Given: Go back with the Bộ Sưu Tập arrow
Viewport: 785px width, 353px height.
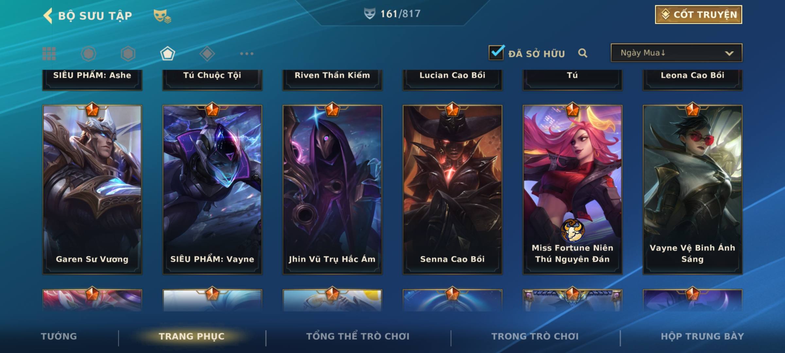Looking at the screenshot, I should (48, 16).
